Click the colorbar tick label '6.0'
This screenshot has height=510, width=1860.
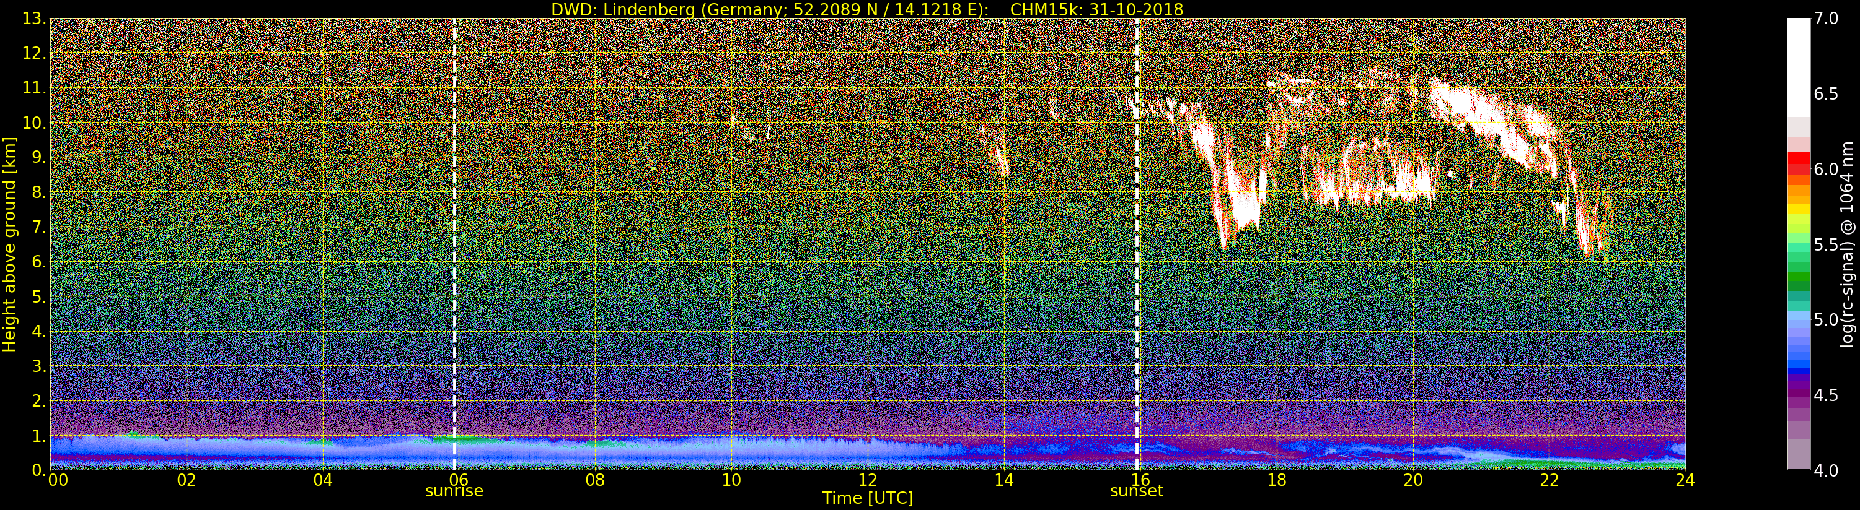point(1826,169)
